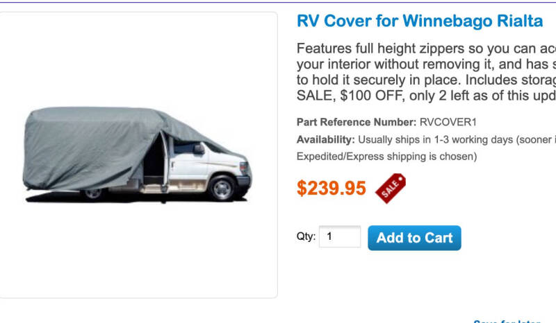
Task: Click the Save for later link
Action: pos(507,321)
